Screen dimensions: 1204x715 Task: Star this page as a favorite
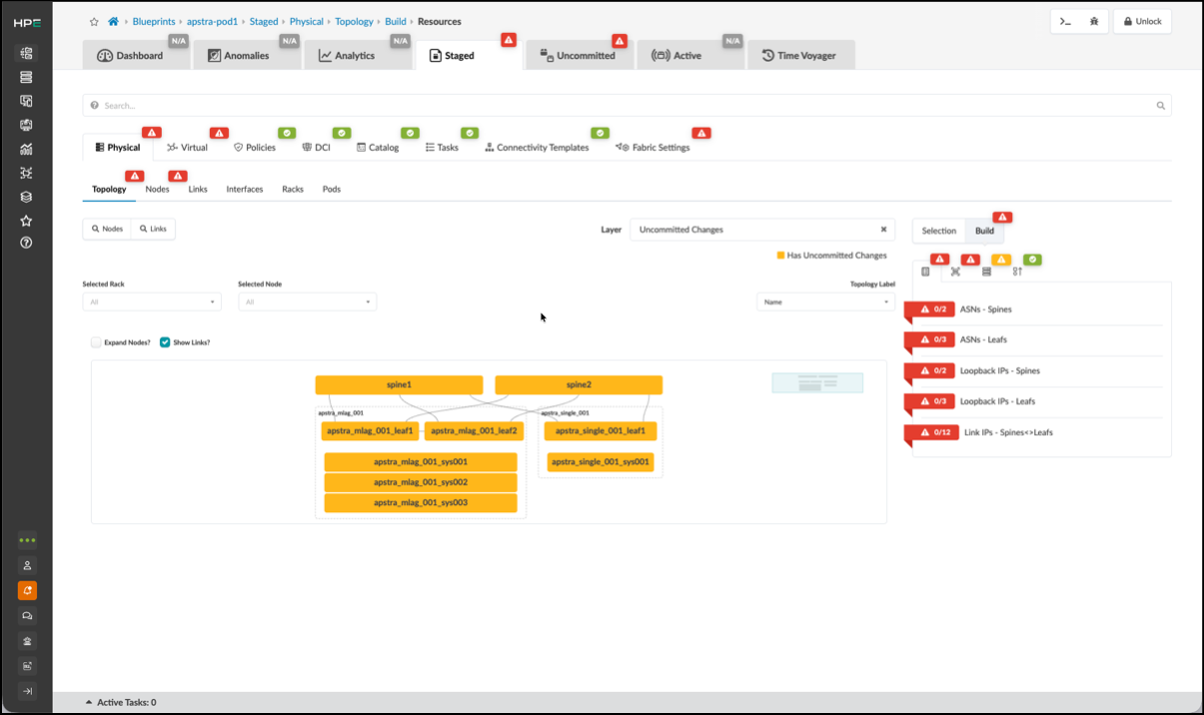tap(94, 21)
